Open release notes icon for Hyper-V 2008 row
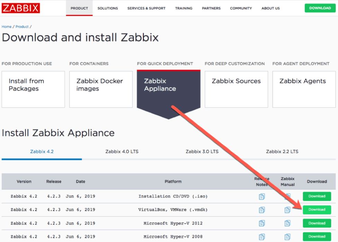 262,236
